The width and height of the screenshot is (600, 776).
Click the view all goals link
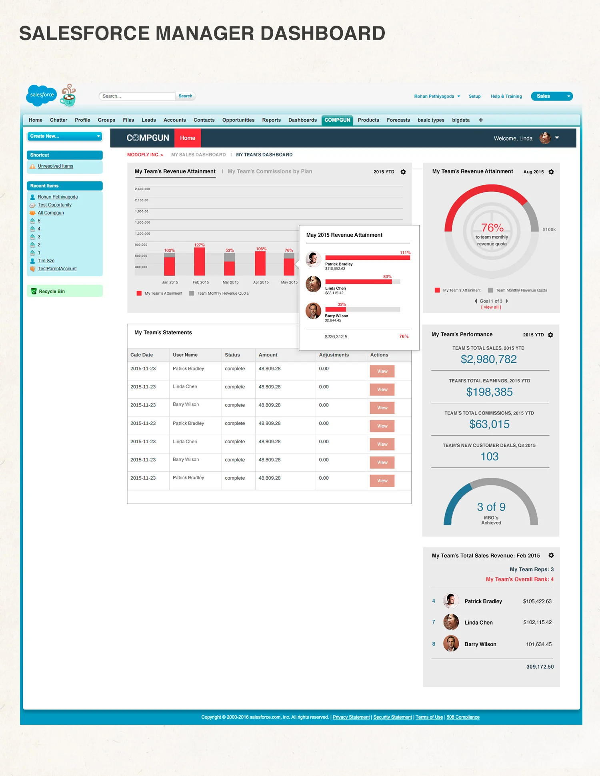(491, 307)
